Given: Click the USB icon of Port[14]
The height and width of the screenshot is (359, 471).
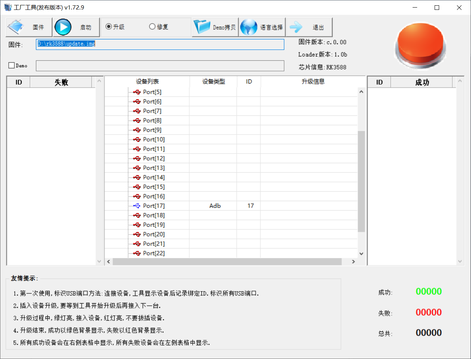Looking at the screenshot, I should pyautogui.click(x=137, y=177).
